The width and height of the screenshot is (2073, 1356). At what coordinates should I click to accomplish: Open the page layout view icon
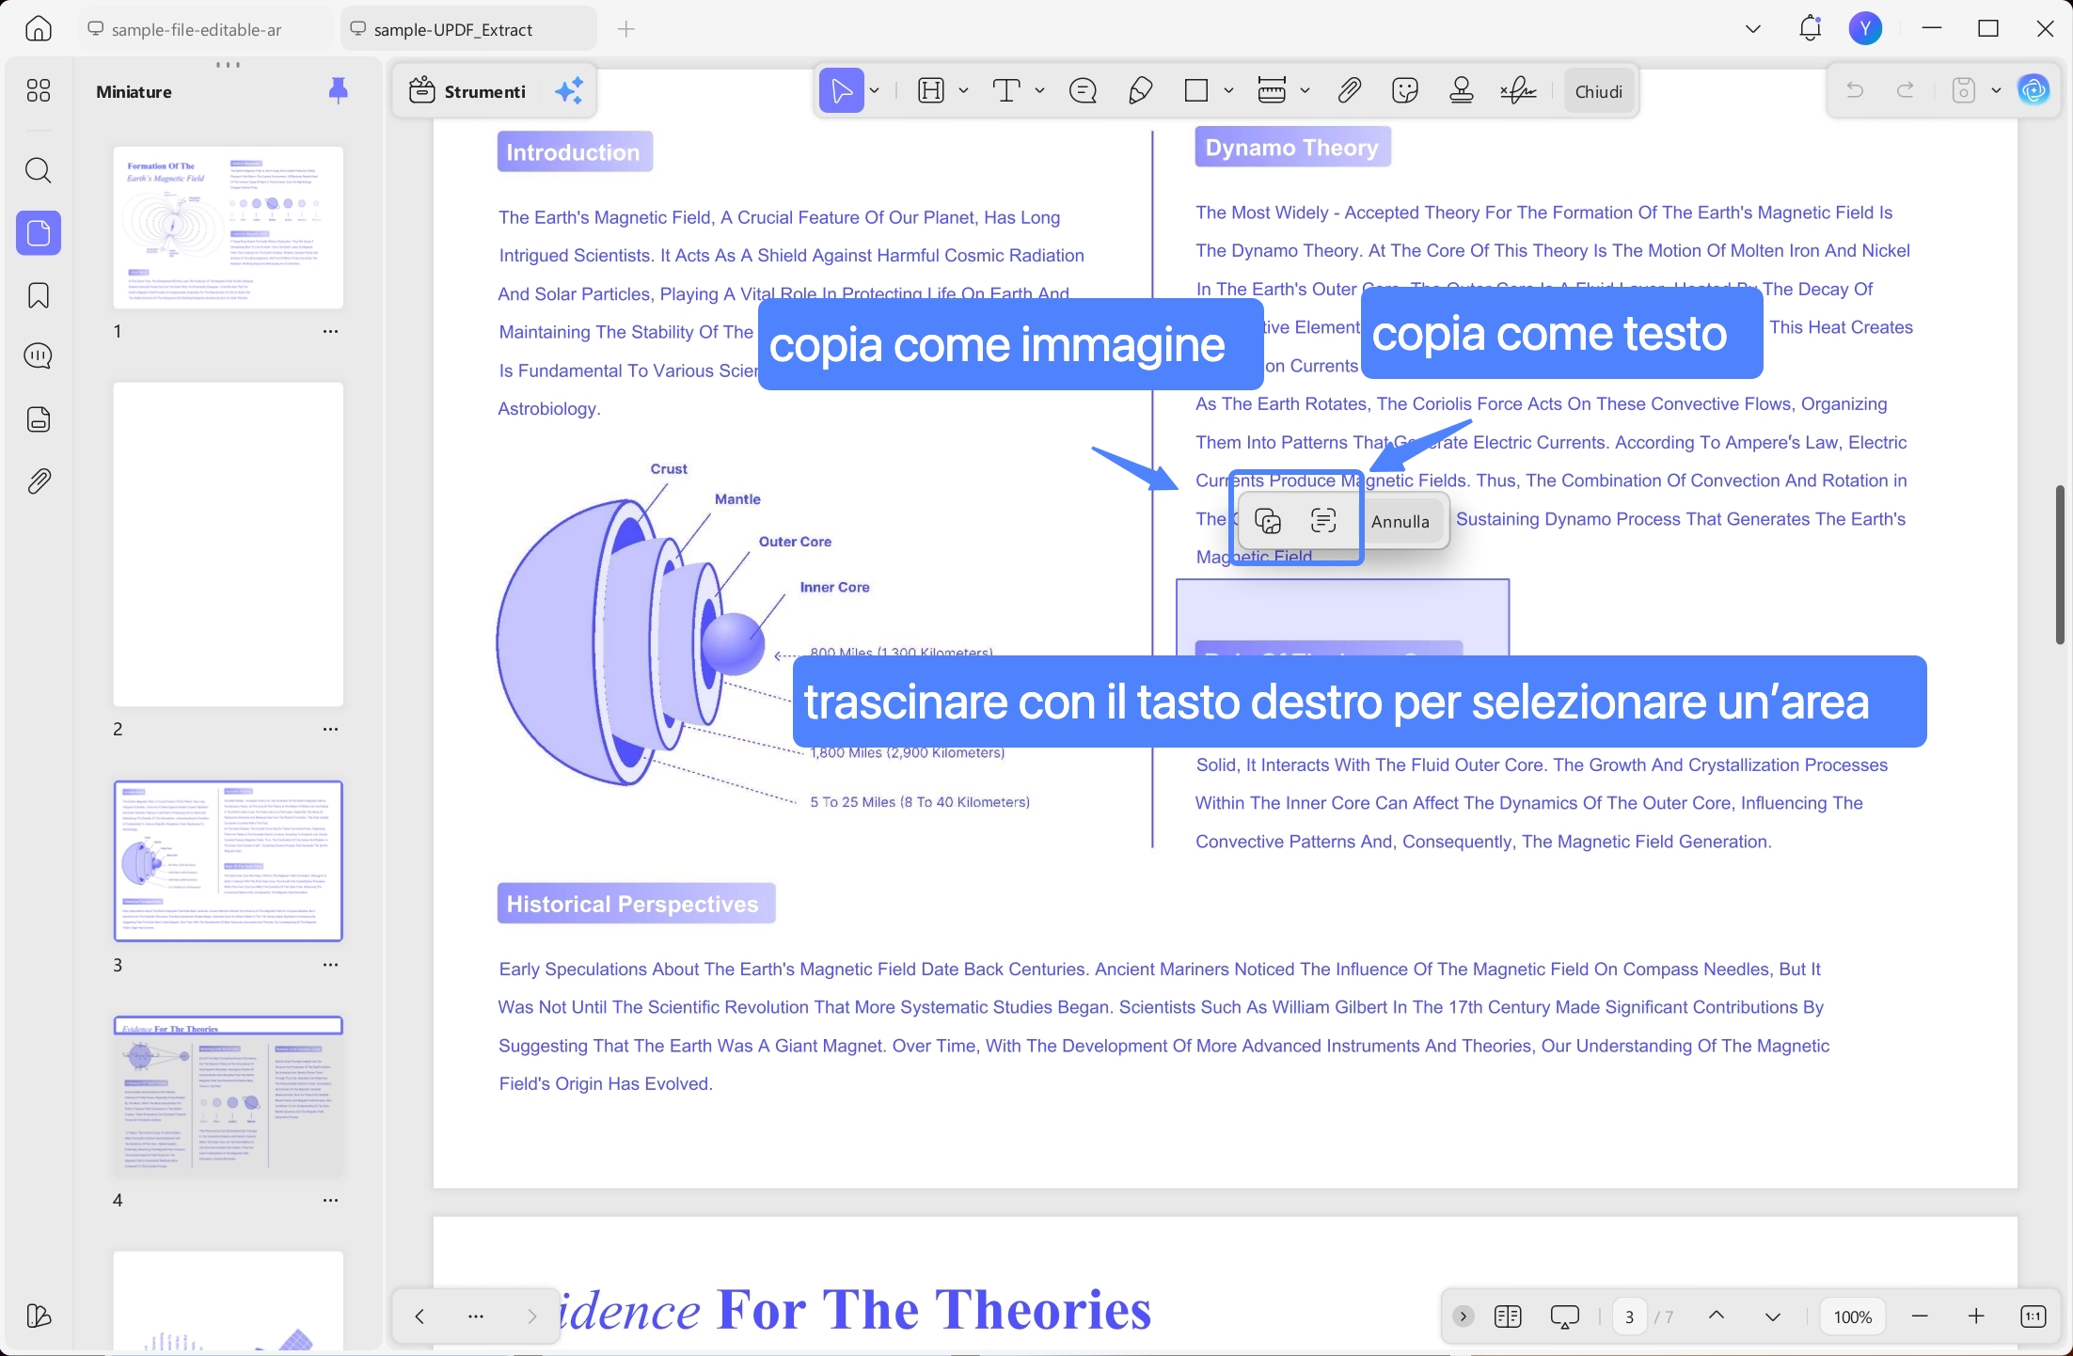pos(1508,1316)
